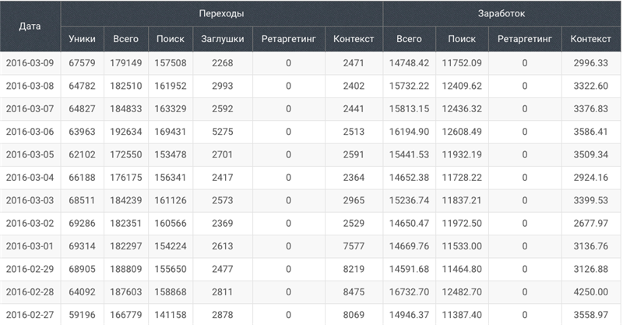Select the 2016-03-09 date cell
Screen dimensions: 623x325
pos(30,63)
